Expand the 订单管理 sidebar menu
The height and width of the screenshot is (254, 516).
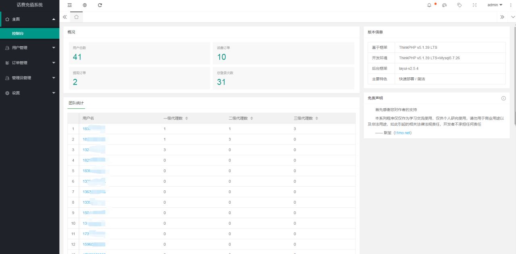[x=29, y=63]
